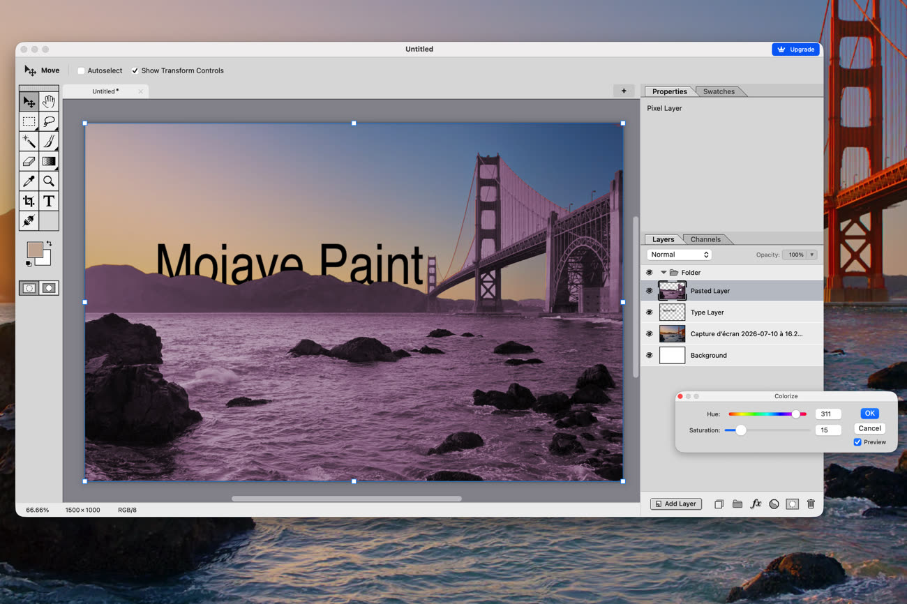Uncheck Show Transform Controls
Viewport: 907px width, 604px height.
click(x=135, y=70)
